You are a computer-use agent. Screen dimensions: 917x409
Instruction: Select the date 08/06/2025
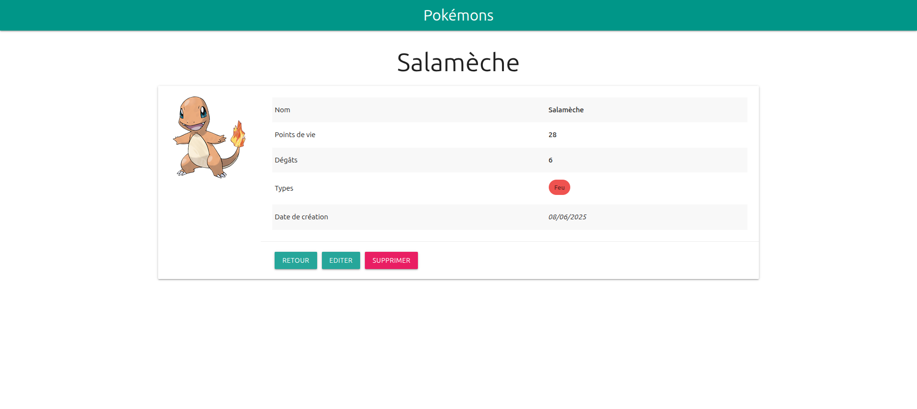pos(567,217)
